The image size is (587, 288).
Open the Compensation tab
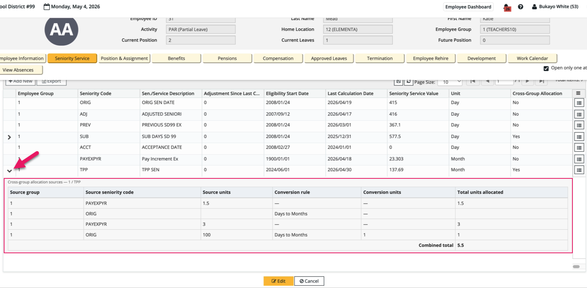[278, 58]
